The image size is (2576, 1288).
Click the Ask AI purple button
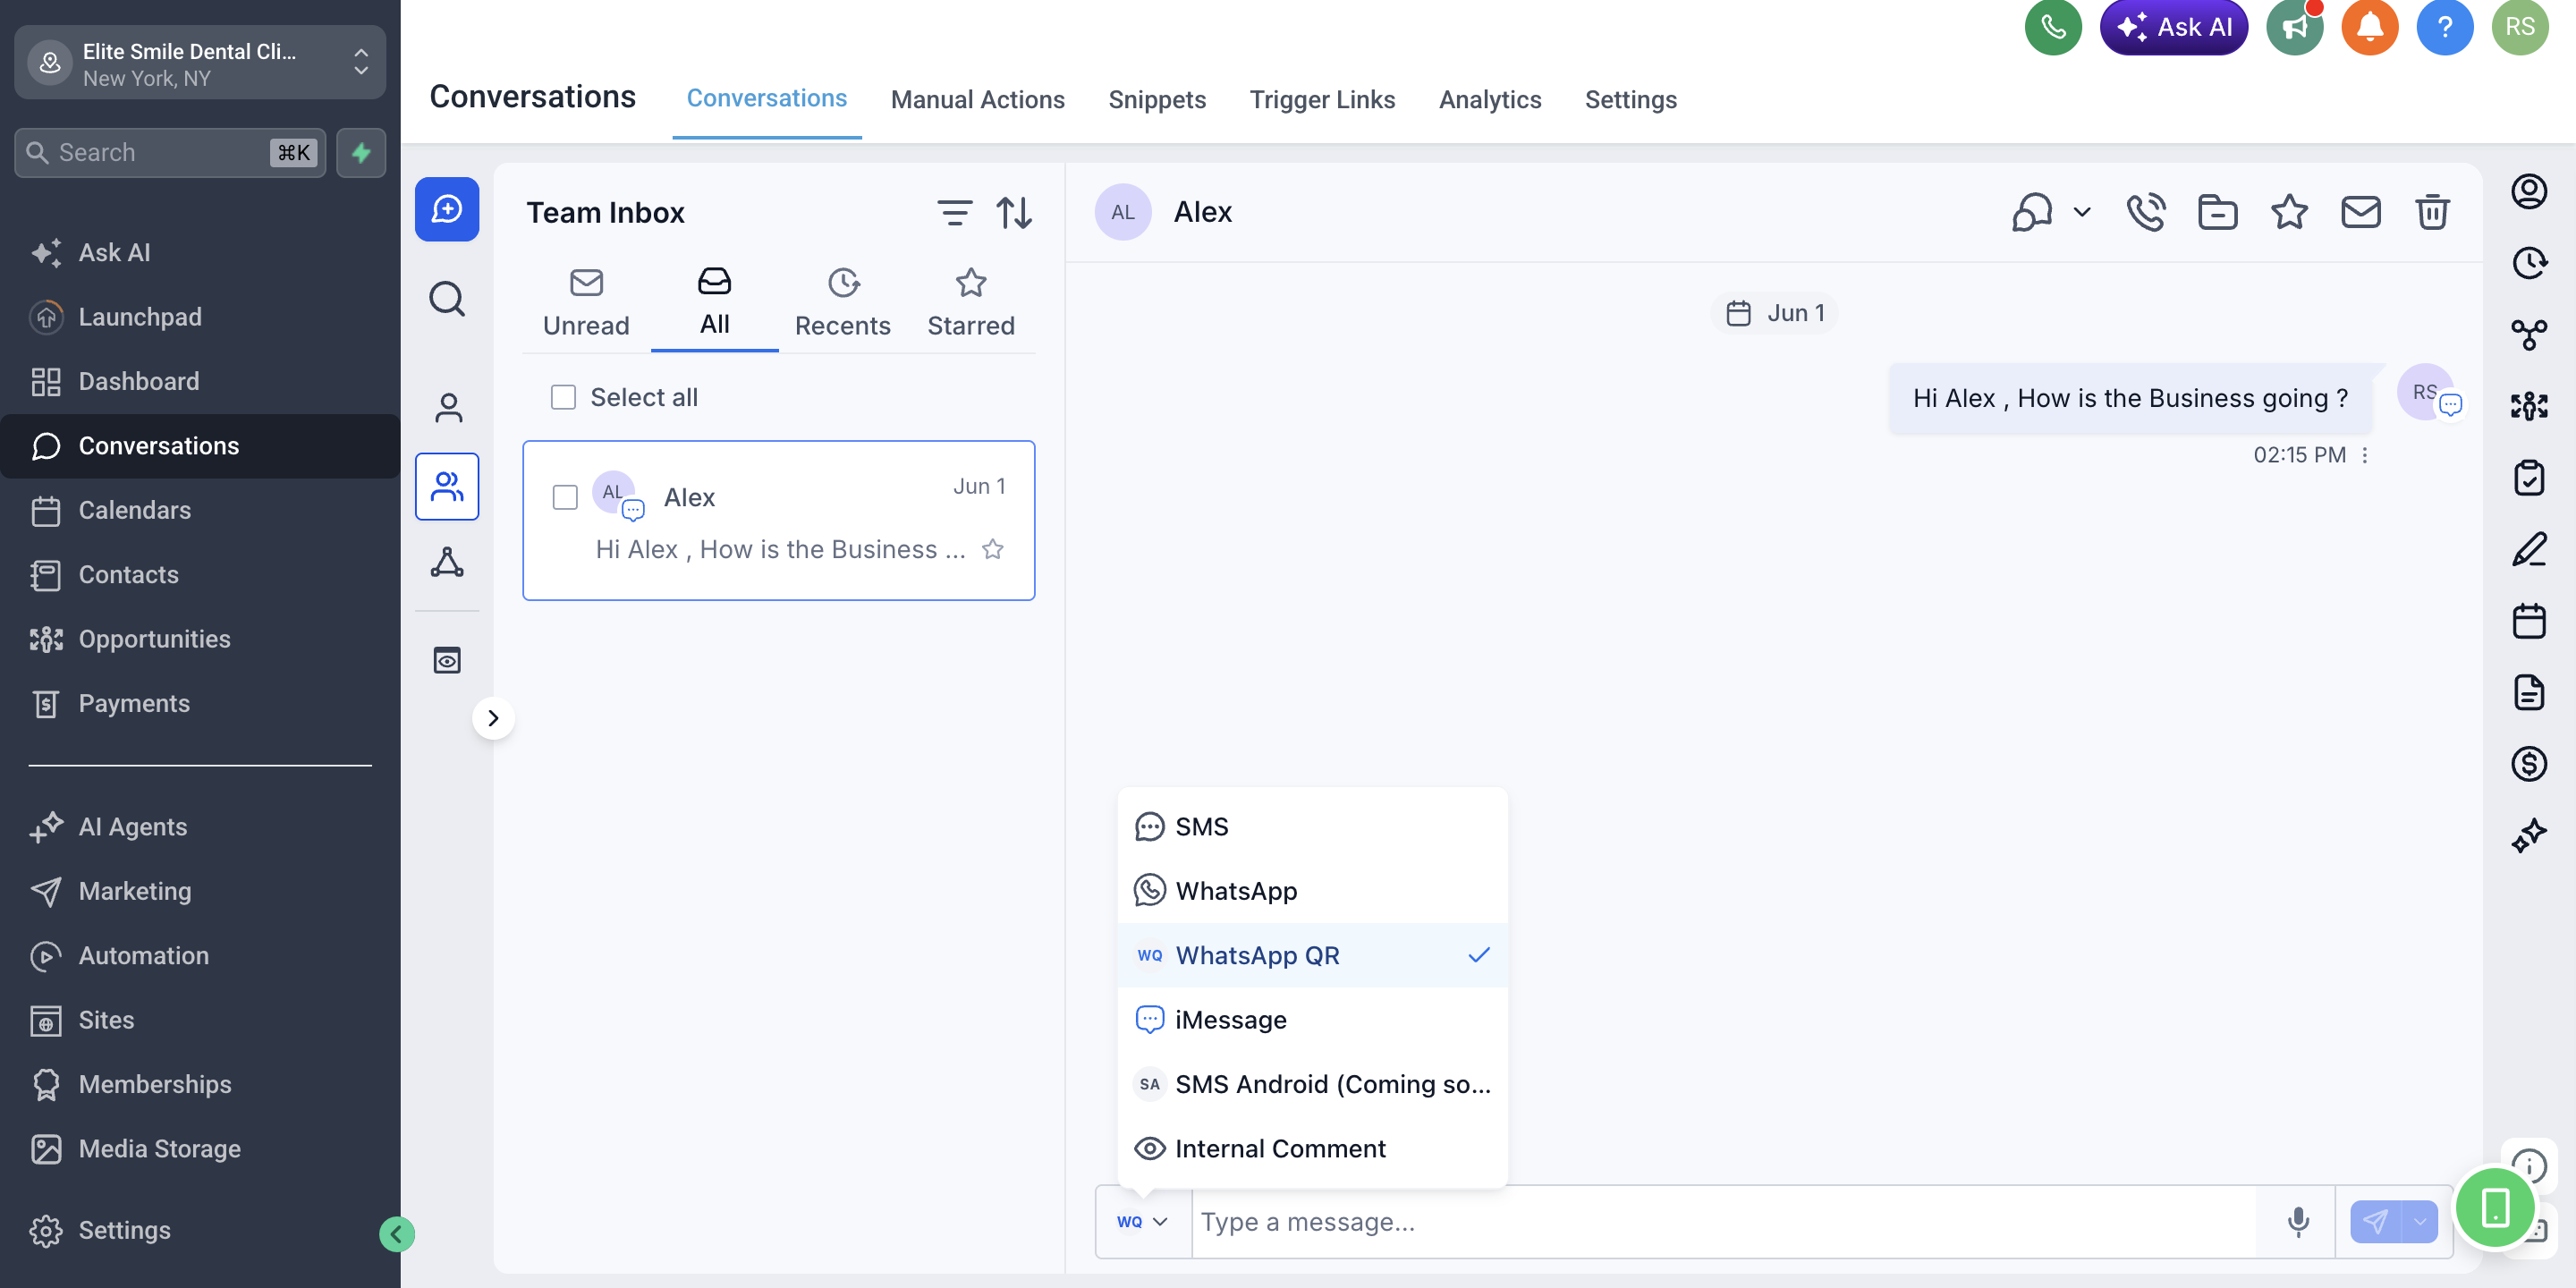coord(2173,27)
